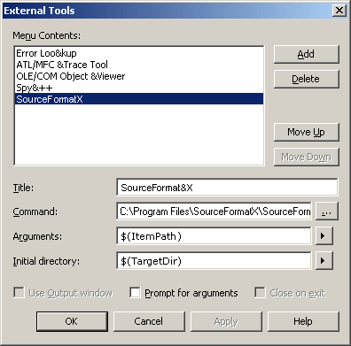This screenshot has height=346, width=351.
Task: Toggle Use Output window checkbox
Action: click(x=19, y=293)
